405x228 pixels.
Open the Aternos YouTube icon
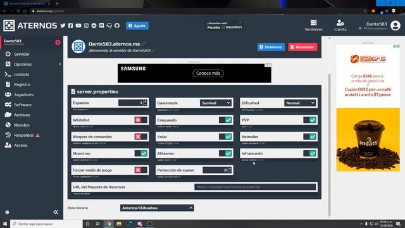pyautogui.click(x=78, y=25)
